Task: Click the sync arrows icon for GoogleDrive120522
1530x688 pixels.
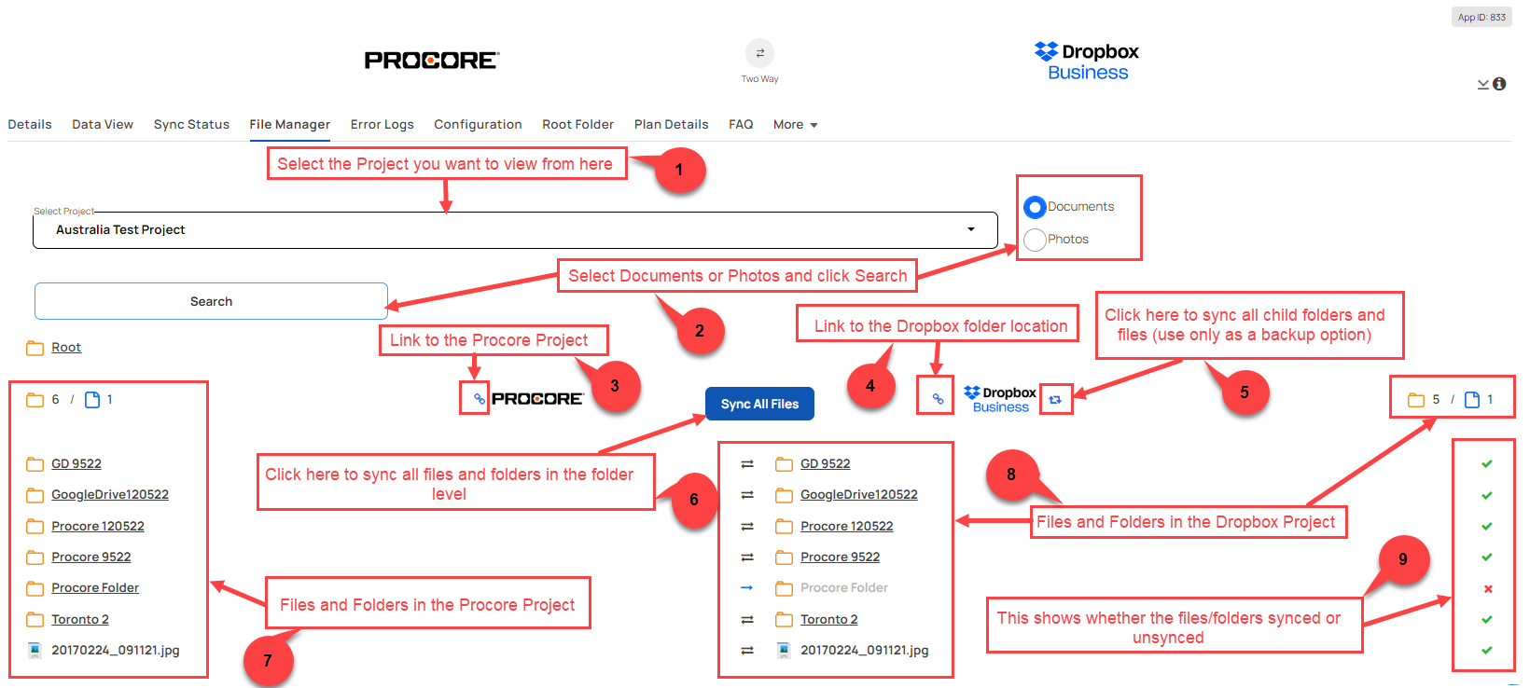Action: coord(747,495)
